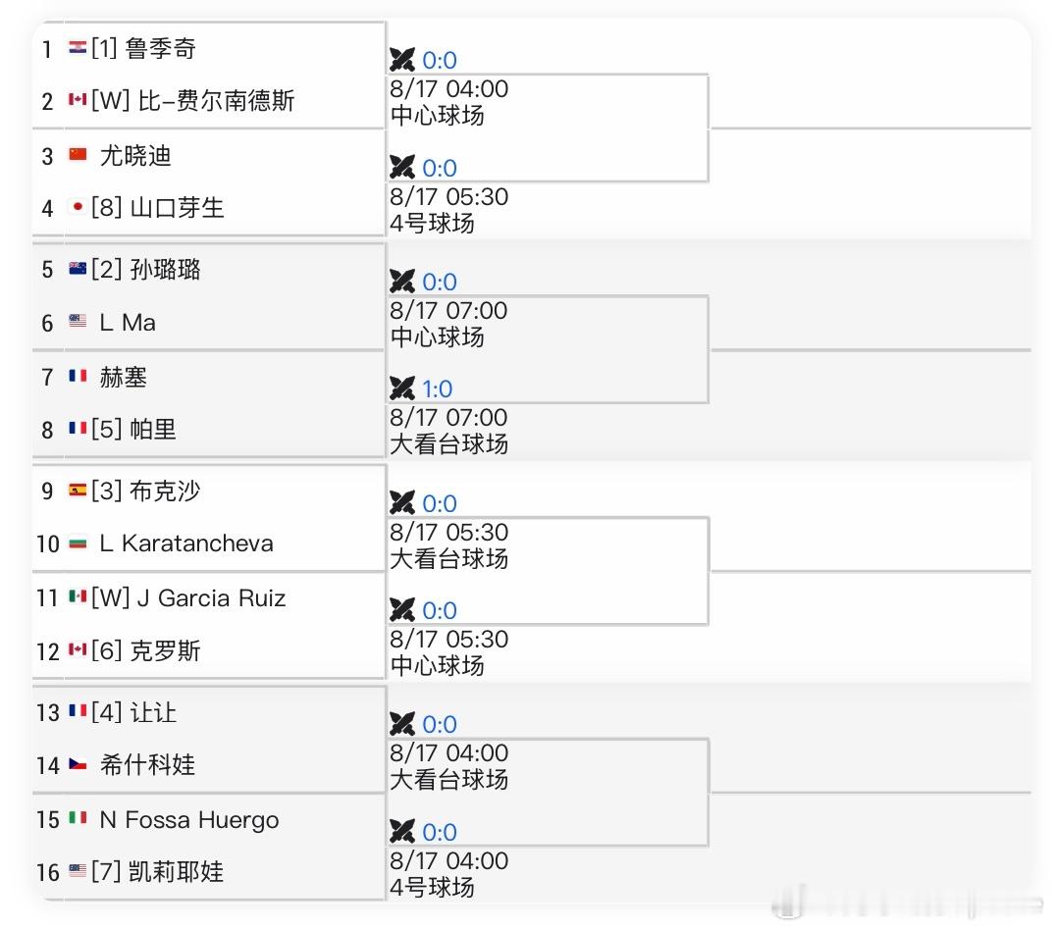
Task: Click match icon above 8/17 05:30 4号球场
Action: click(402, 168)
